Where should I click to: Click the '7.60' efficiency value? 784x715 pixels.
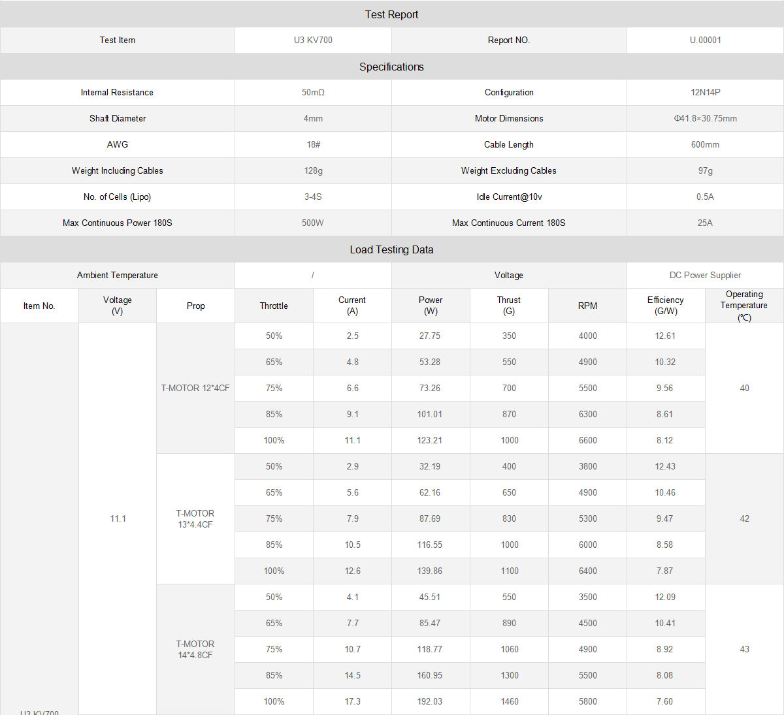pos(664,701)
